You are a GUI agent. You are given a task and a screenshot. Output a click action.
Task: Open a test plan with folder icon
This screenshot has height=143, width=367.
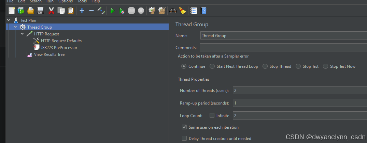point(31,11)
